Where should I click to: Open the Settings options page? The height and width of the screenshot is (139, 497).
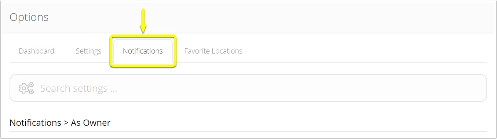[x=88, y=51]
